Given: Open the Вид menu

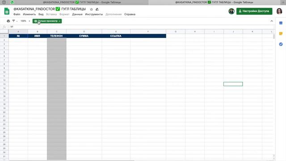Looking at the screenshot, I should click(x=41, y=14).
